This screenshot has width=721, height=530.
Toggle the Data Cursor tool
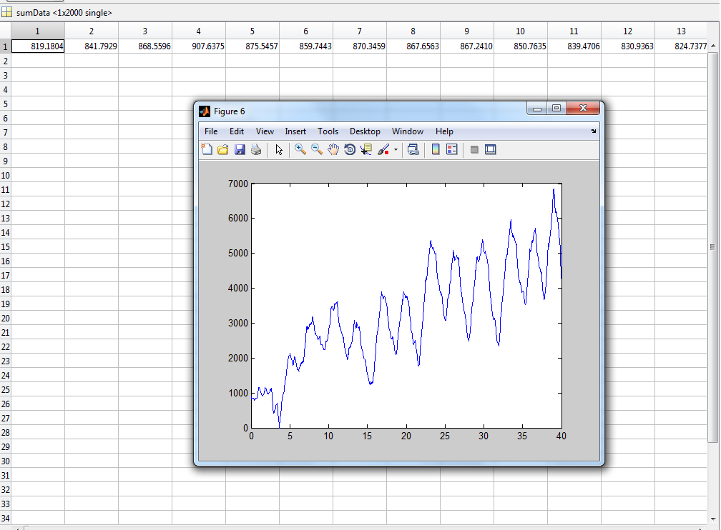[366, 149]
